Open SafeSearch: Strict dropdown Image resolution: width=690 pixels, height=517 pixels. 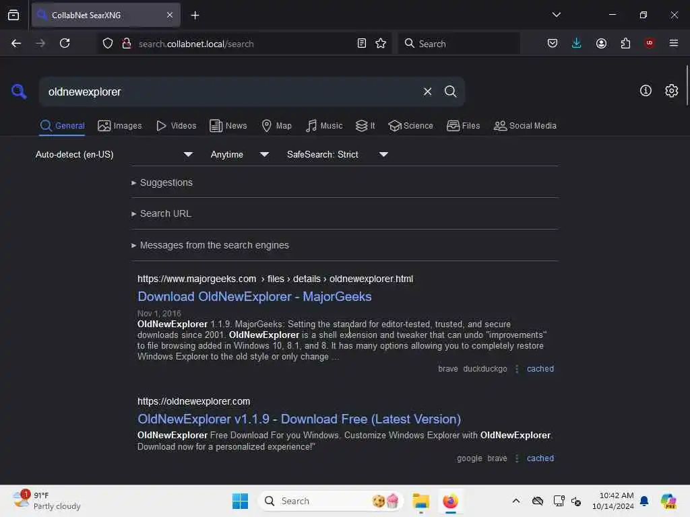click(x=338, y=154)
